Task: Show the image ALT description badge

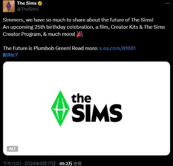Action: [12, 149]
